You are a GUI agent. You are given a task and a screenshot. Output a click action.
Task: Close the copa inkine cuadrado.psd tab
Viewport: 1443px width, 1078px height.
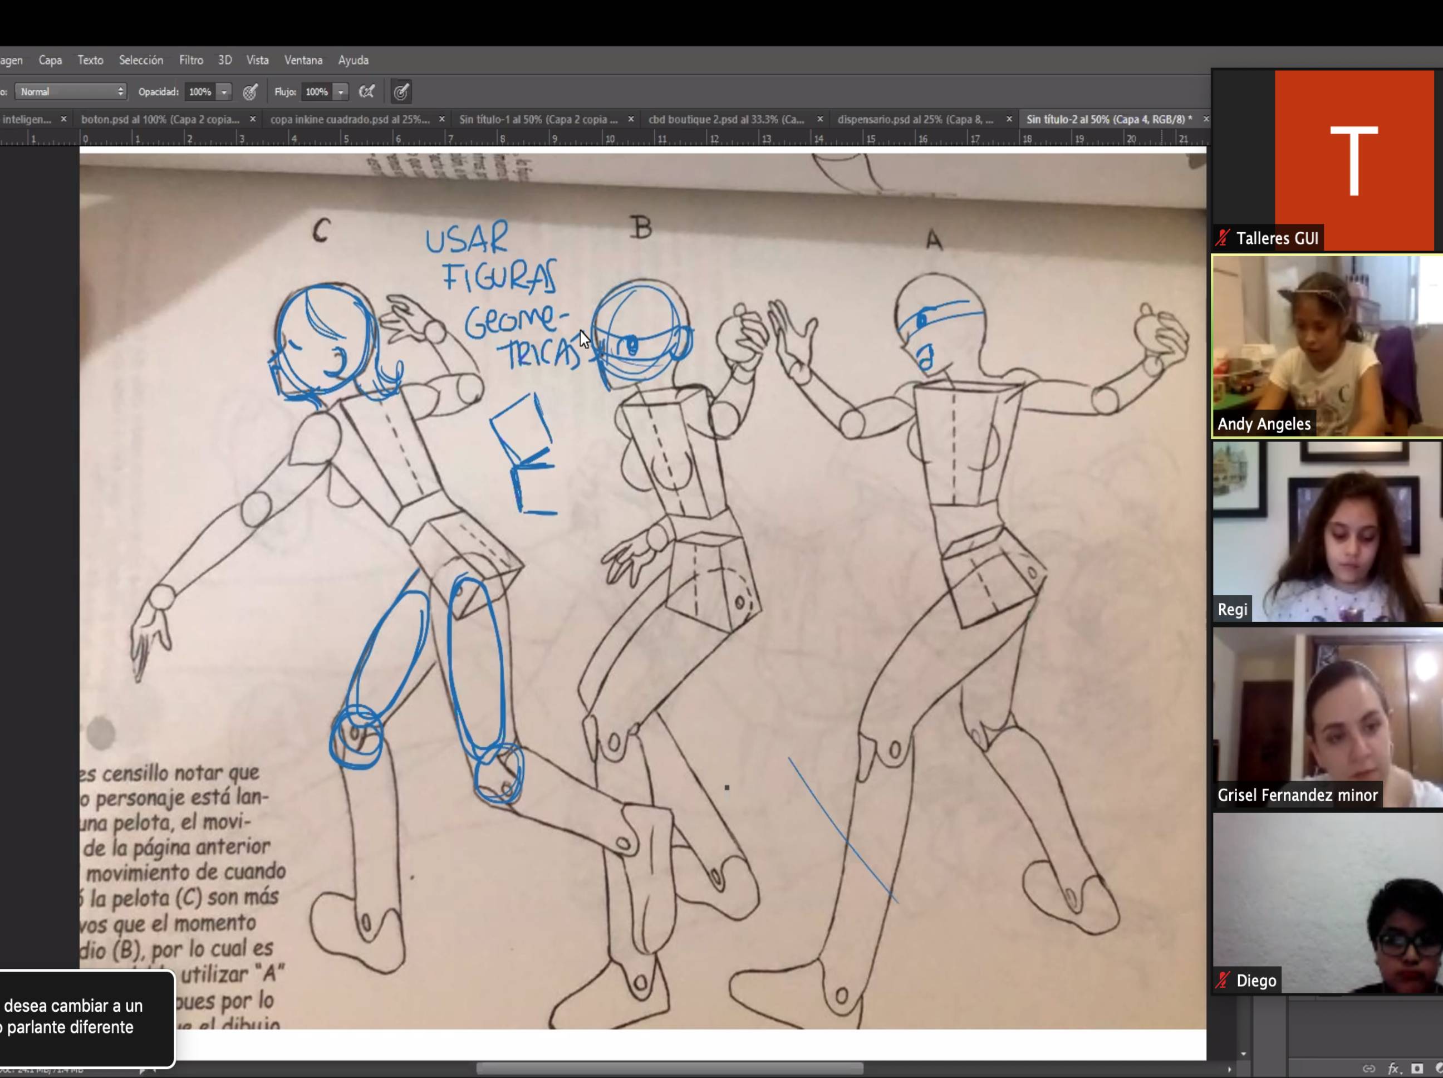click(441, 119)
